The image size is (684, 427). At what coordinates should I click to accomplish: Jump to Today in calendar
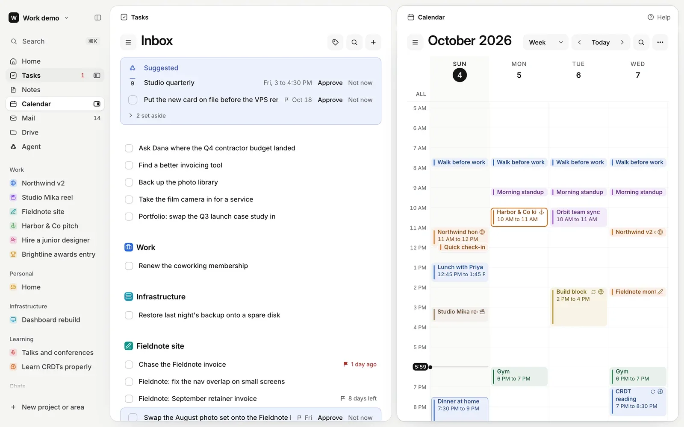click(601, 42)
